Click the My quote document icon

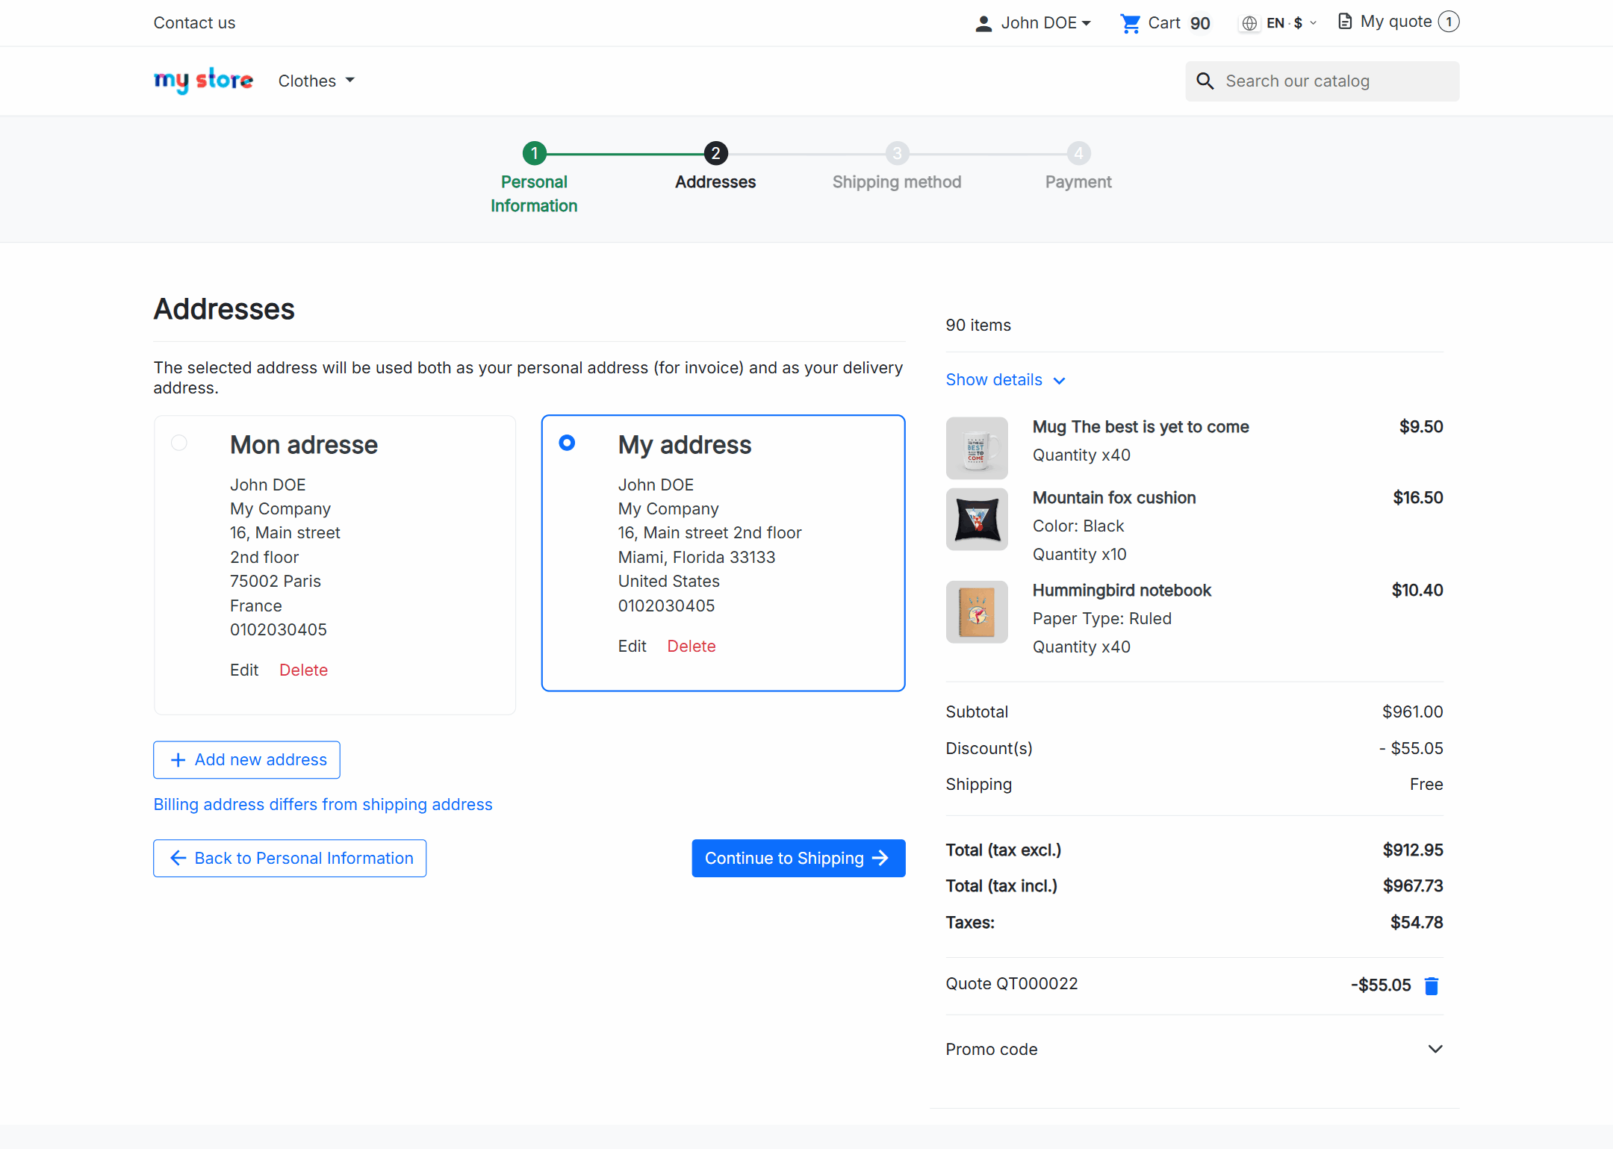(1345, 22)
